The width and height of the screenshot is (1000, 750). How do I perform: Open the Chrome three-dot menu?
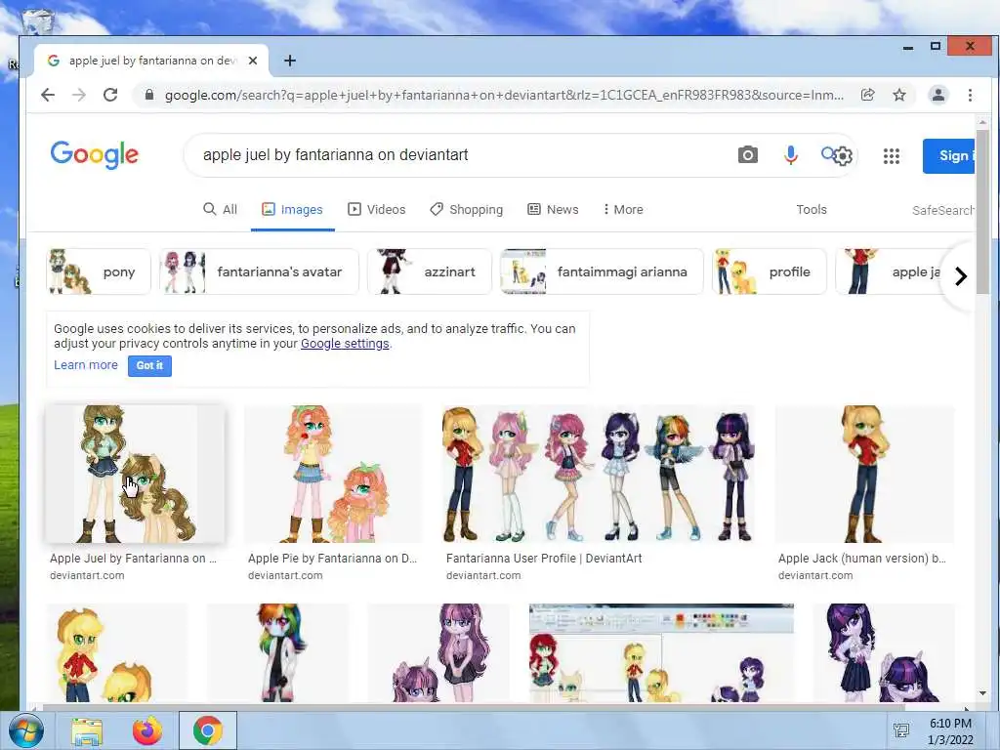tap(970, 95)
